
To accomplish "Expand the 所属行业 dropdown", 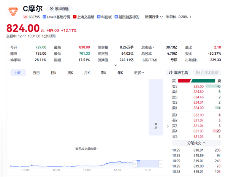I will [154, 17].
